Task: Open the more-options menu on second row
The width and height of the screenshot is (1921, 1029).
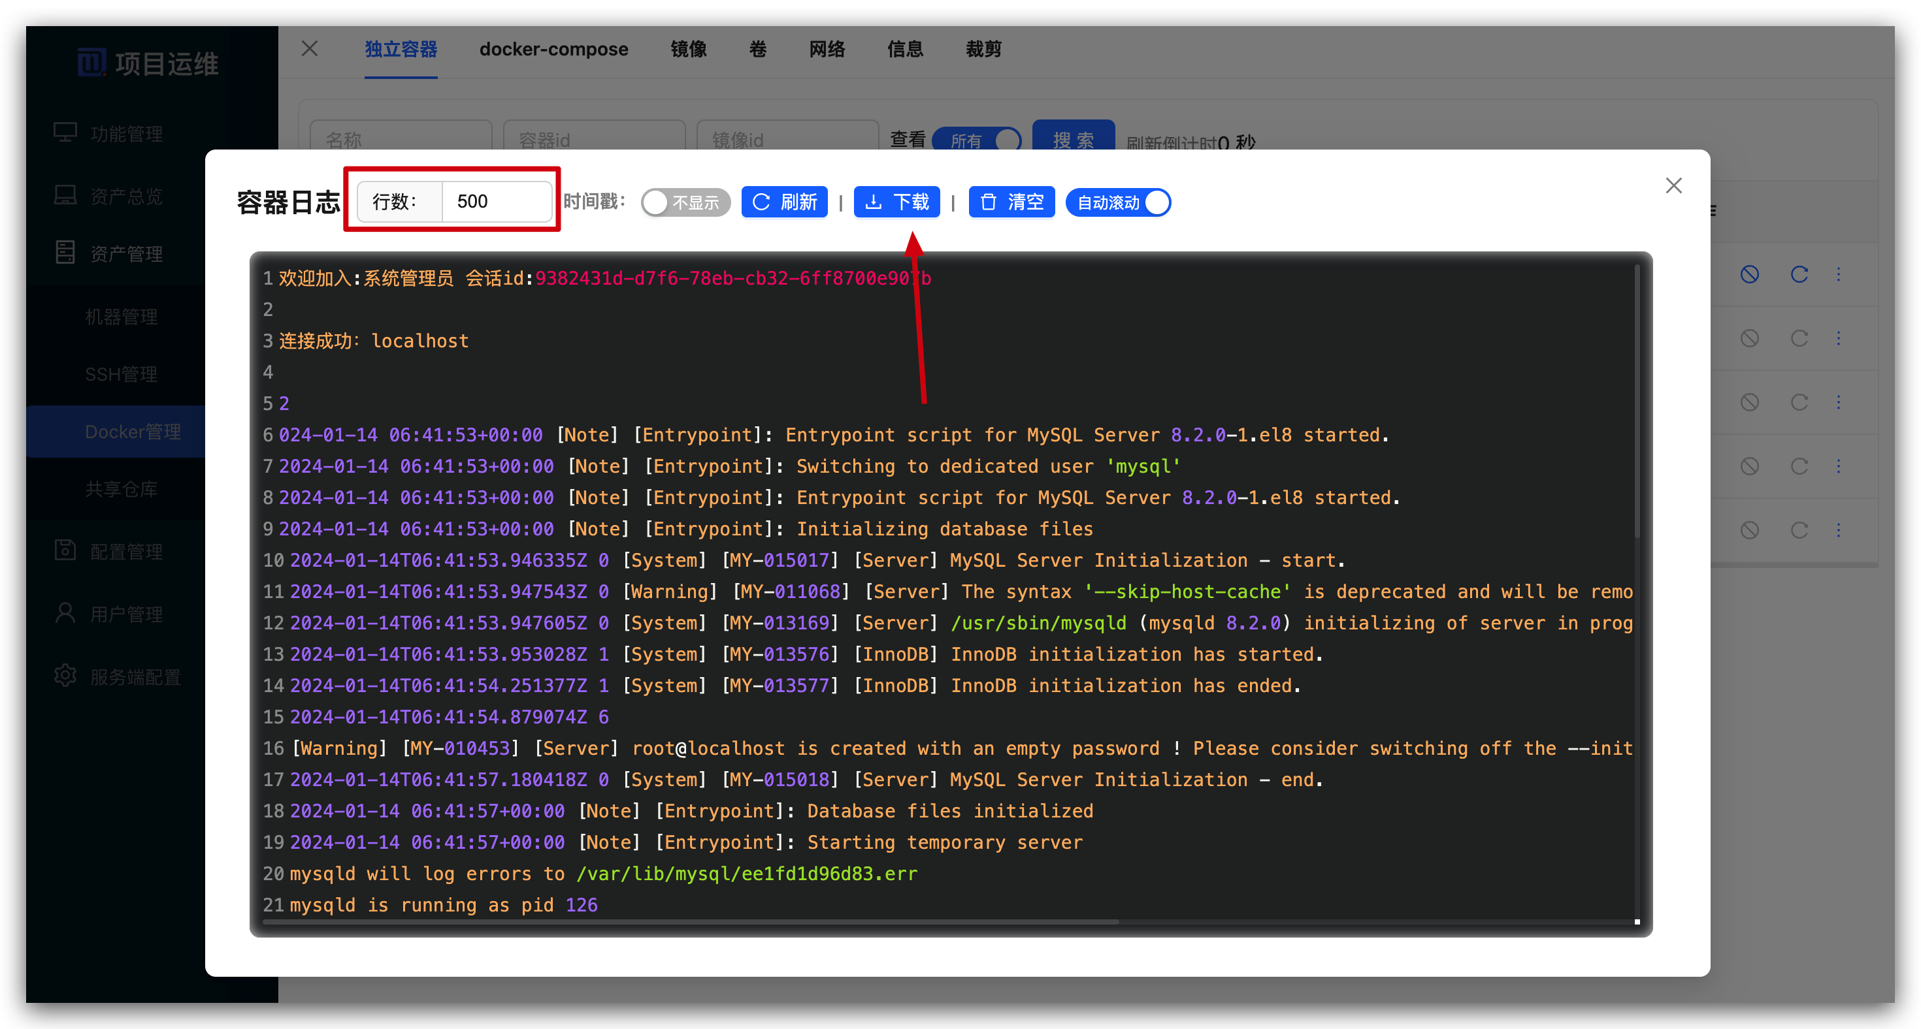Action: pos(1838,338)
